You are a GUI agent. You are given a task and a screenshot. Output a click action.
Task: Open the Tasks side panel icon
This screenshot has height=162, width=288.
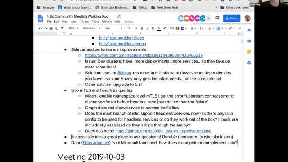tap(249, 63)
